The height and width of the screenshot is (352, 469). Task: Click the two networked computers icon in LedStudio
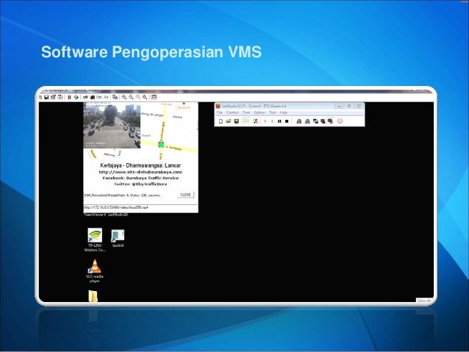(315, 121)
